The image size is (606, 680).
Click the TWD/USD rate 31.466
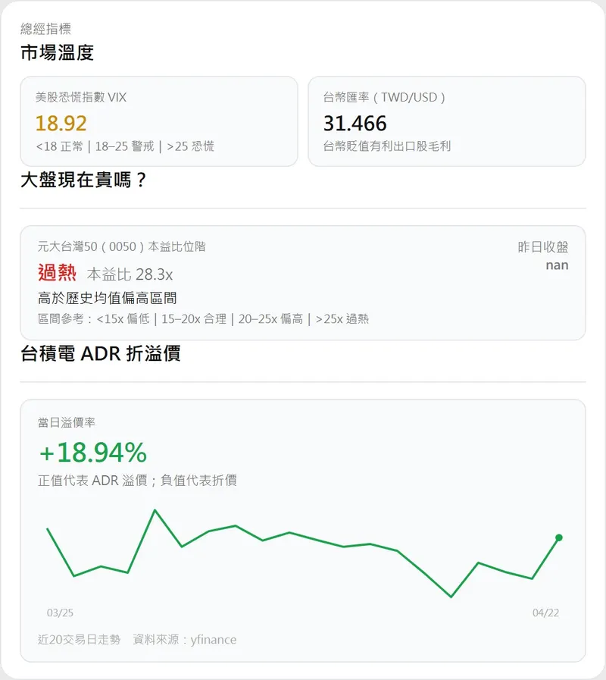click(355, 123)
